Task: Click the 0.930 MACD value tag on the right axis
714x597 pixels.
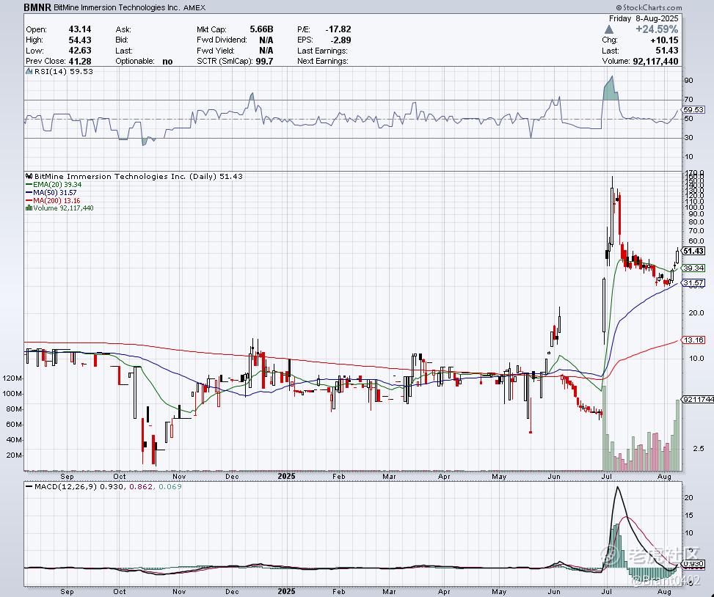Action: [694, 564]
